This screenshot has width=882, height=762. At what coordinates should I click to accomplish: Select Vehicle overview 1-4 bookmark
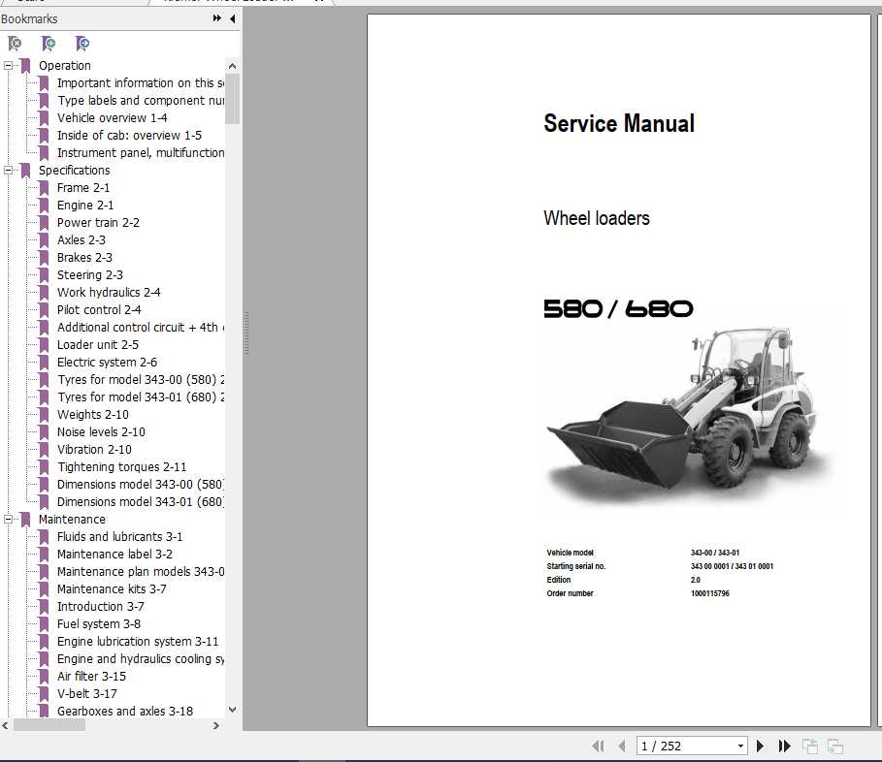112,118
